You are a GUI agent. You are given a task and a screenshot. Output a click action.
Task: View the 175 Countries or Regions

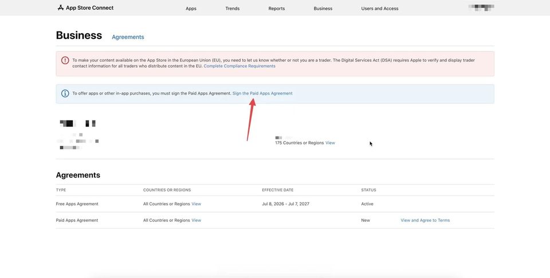coord(330,143)
